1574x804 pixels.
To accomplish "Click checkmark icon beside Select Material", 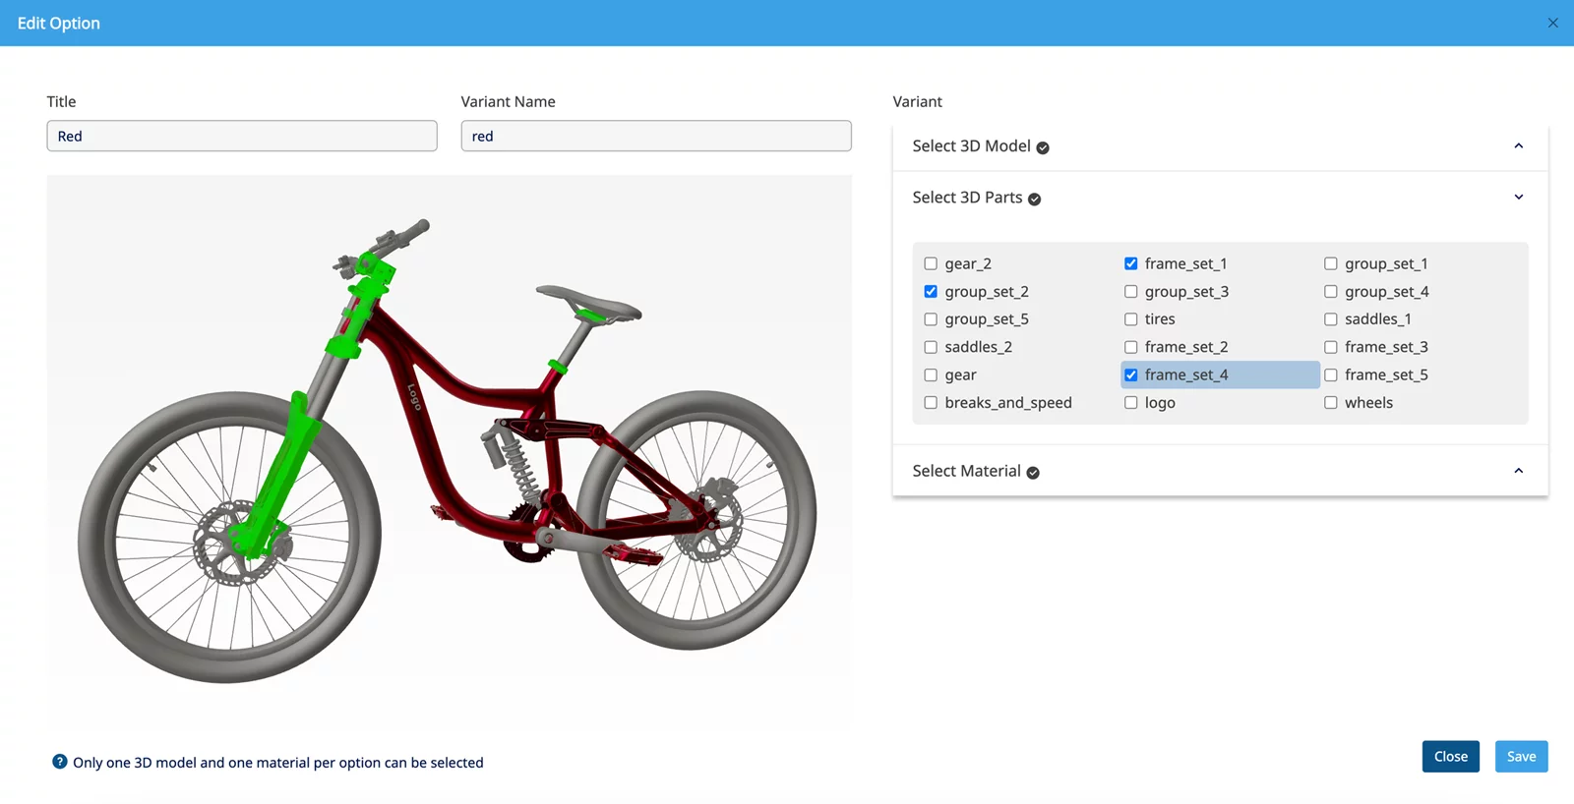I will pyautogui.click(x=1033, y=473).
